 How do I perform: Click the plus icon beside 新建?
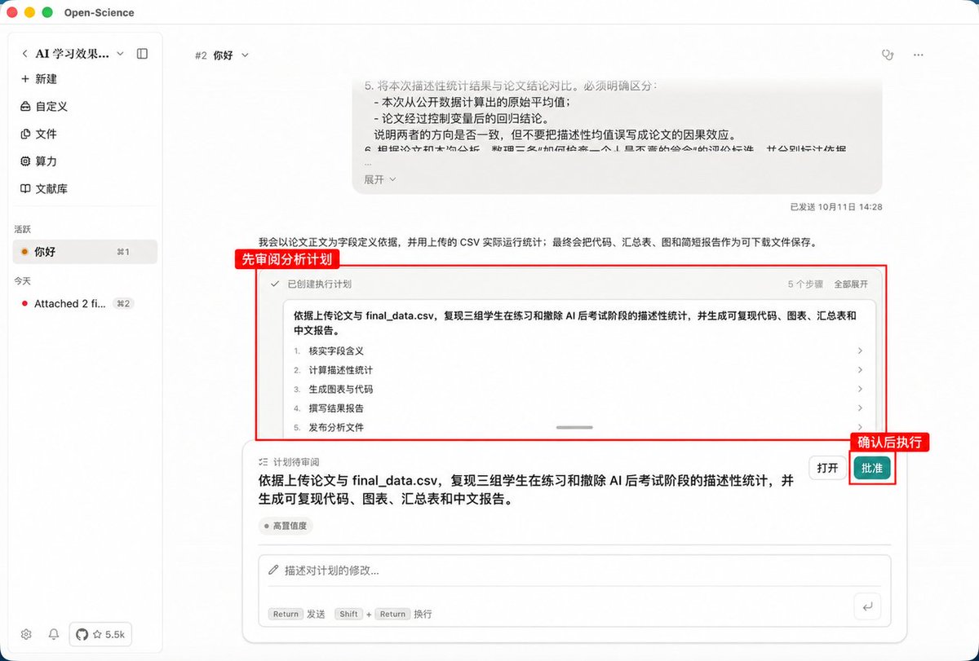[25, 79]
